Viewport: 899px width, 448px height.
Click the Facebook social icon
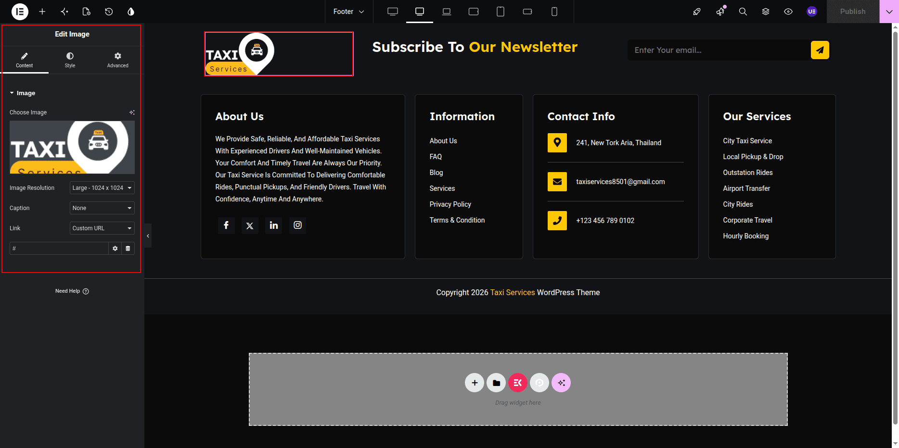[x=226, y=225]
